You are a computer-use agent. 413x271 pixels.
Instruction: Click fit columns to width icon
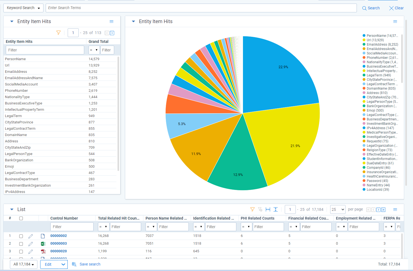[x=268, y=209]
